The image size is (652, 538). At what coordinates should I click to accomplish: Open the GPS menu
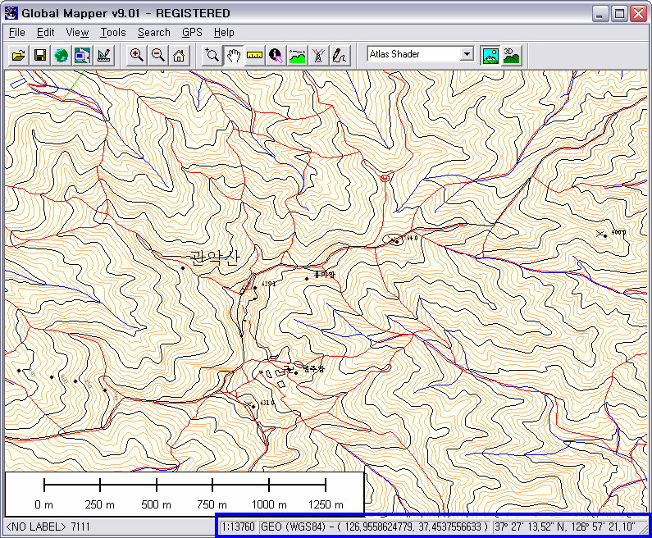pos(192,33)
